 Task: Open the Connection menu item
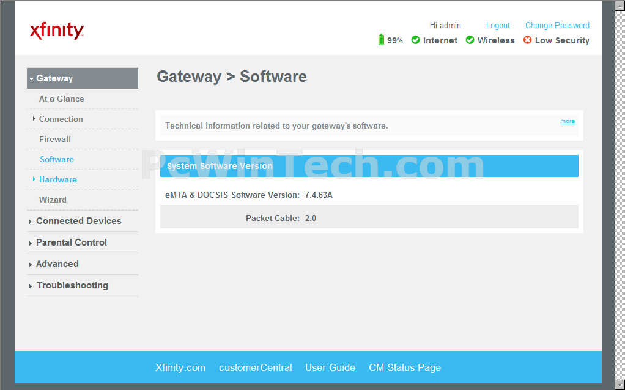61,119
